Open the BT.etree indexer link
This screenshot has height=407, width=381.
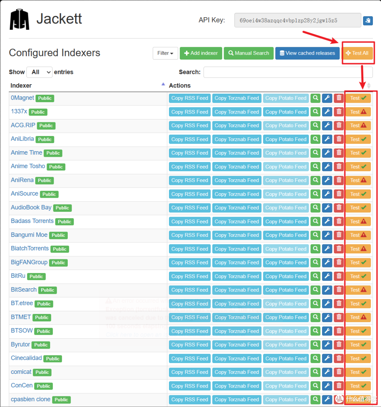[22, 303]
